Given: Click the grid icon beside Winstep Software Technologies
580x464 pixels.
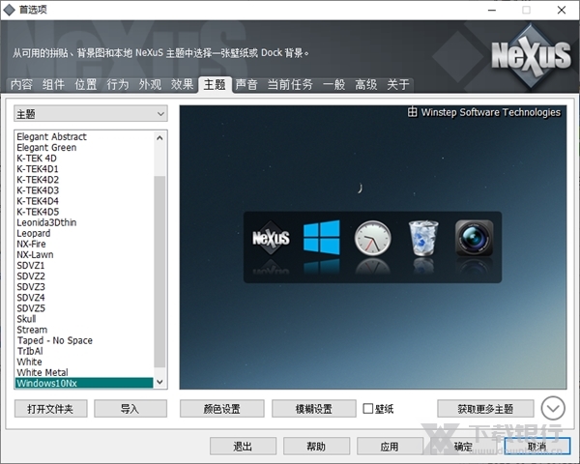Looking at the screenshot, I should pyautogui.click(x=412, y=112).
